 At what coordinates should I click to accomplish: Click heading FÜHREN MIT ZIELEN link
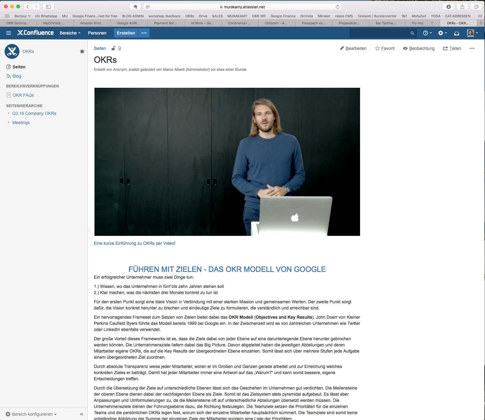(x=227, y=269)
